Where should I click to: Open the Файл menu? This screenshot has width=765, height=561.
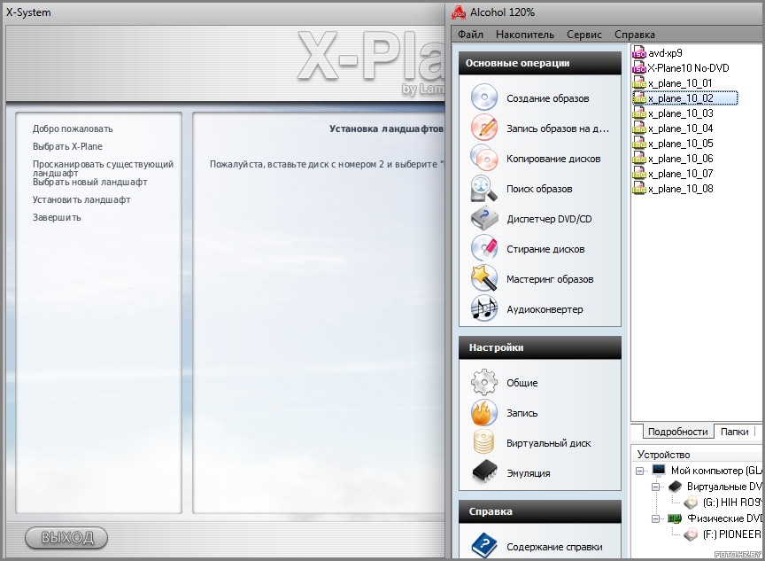(x=470, y=35)
